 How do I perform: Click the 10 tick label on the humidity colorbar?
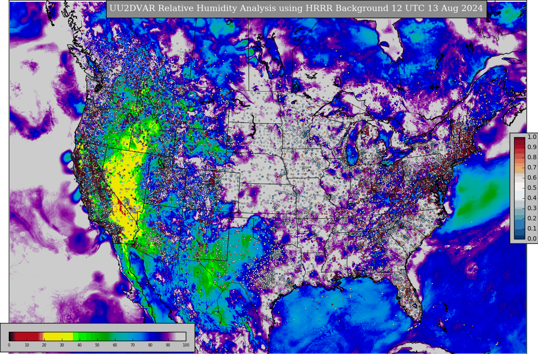coord(27,345)
